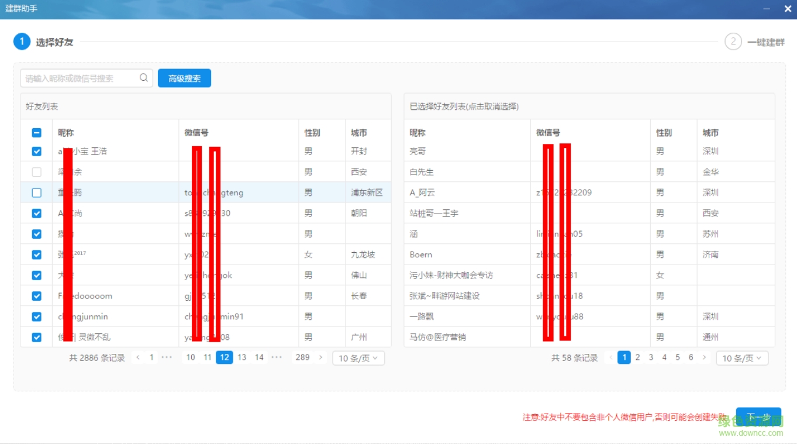Viewport: 797px width, 444px height.
Task: Click the 高级搜索 advanced search button
Action: click(x=184, y=77)
